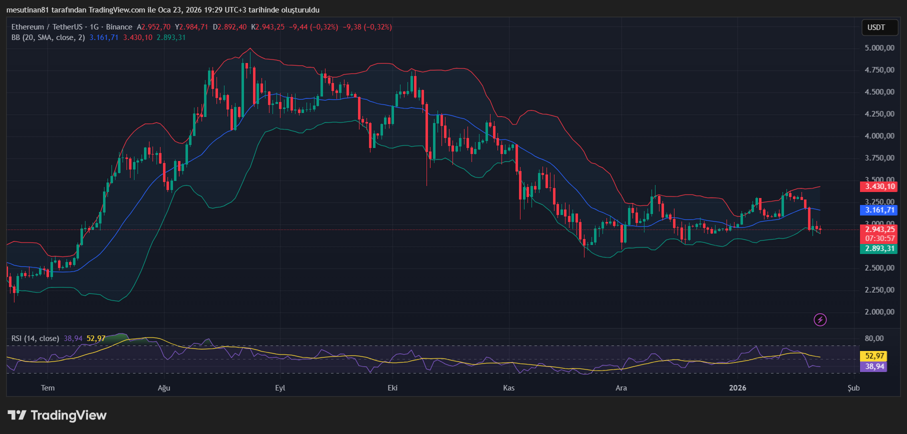Click the Kas month on time axis
Image resolution: width=907 pixels, height=434 pixels.
click(x=508, y=388)
